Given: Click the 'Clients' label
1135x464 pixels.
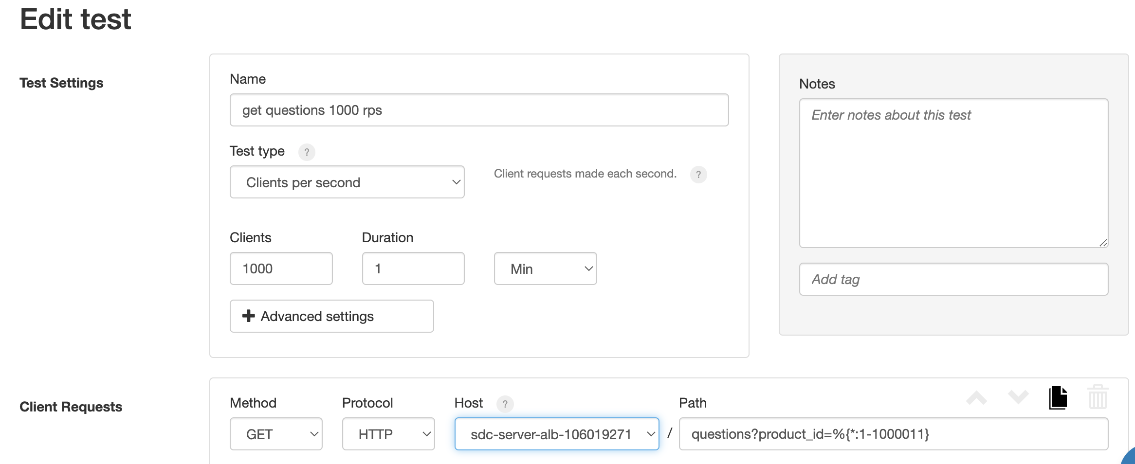Looking at the screenshot, I should coord(251,237).
